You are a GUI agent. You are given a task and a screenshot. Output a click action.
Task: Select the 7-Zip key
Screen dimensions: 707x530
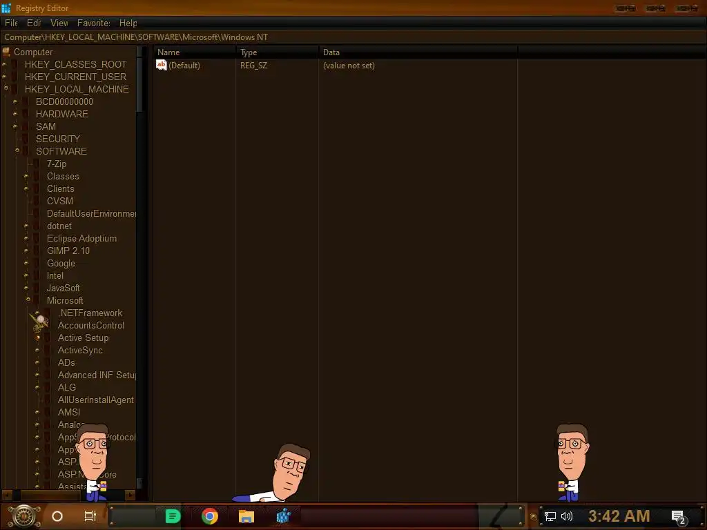[x=57, y=164]
